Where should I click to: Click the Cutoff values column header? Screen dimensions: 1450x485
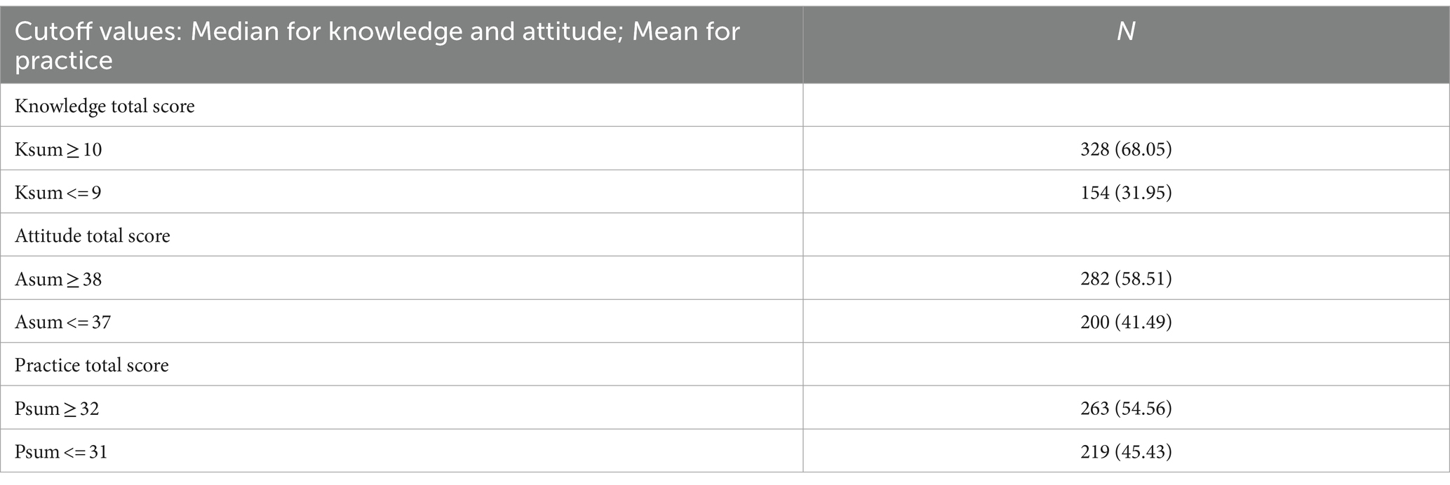point(402,46)
